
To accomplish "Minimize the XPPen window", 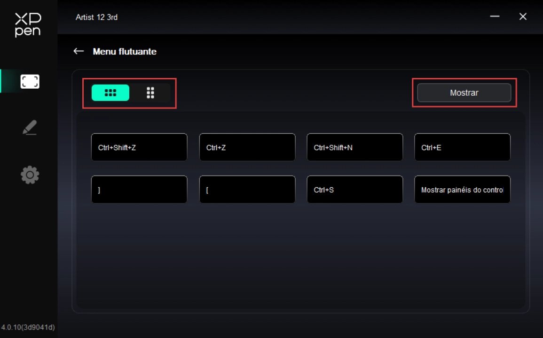I will (x=495, y=16).
